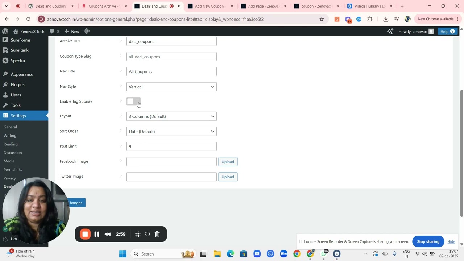The height and width of the screenshot is (261, 464).
Task: Click Upload next to Facebook Image
Action: coord(228,162)
